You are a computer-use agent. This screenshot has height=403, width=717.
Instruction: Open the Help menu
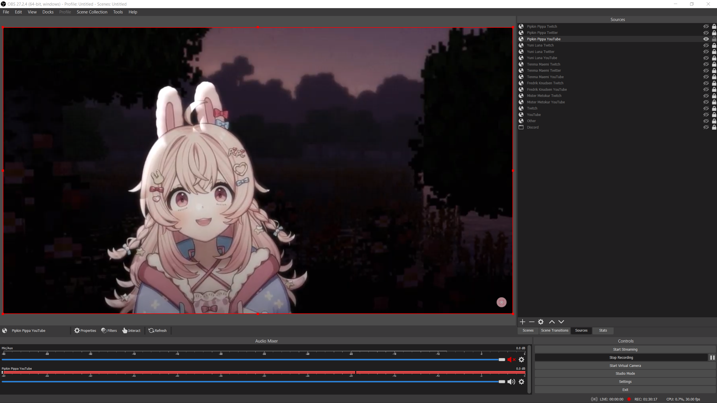click(x=133, y=12)
